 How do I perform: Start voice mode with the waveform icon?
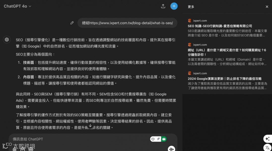[x=172, y=149]
